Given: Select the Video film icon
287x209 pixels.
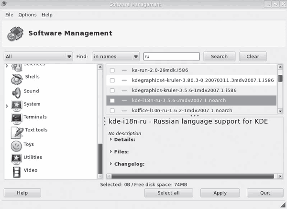Looking at the screenshot, I should click(x=16, y=171).
